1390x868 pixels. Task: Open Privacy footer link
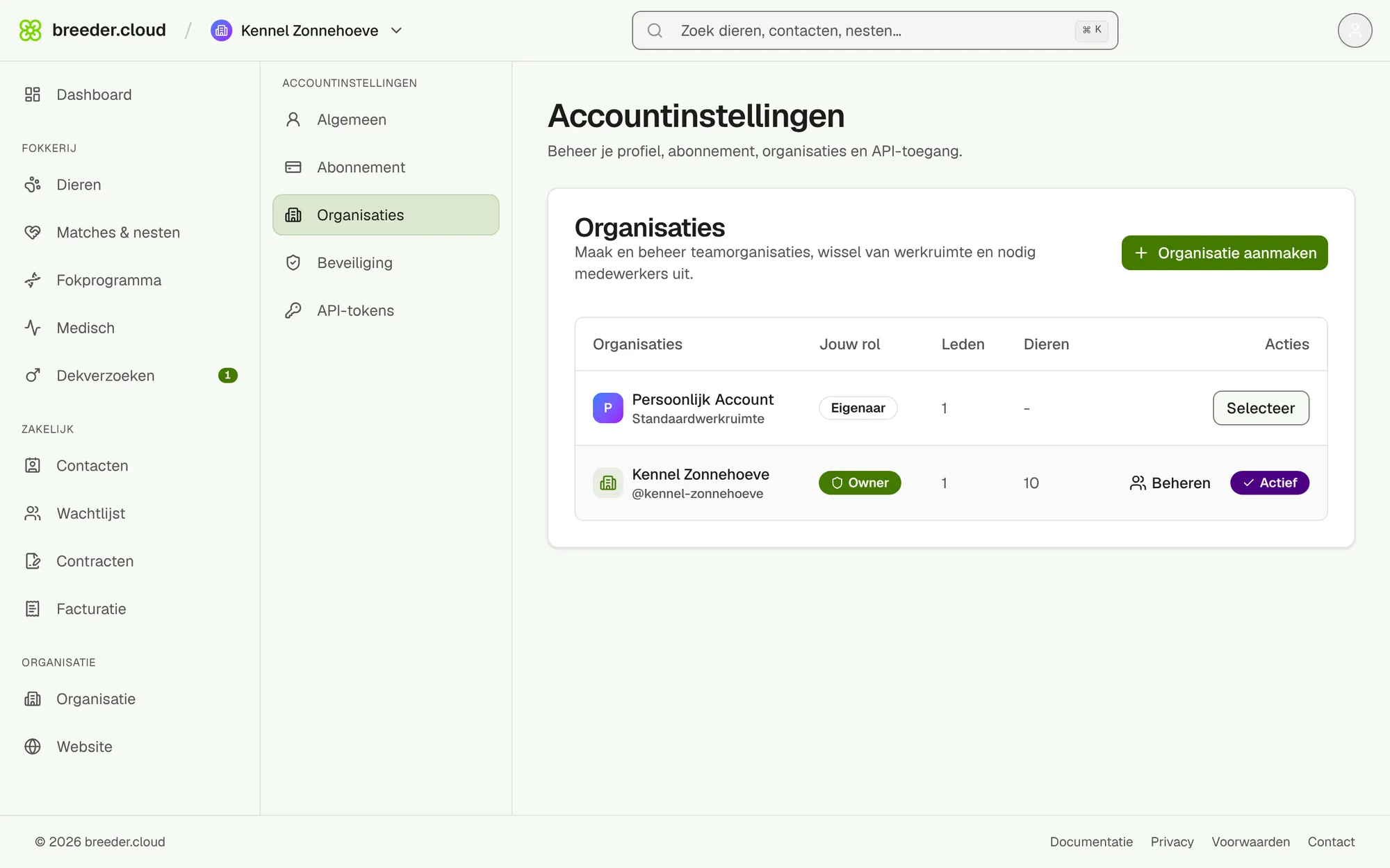tap(1172, 842)
